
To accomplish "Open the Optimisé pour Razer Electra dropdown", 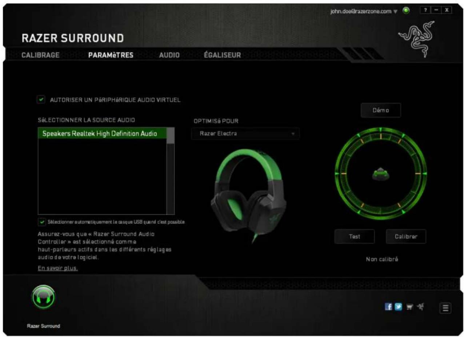I will [x=245, y=134].
